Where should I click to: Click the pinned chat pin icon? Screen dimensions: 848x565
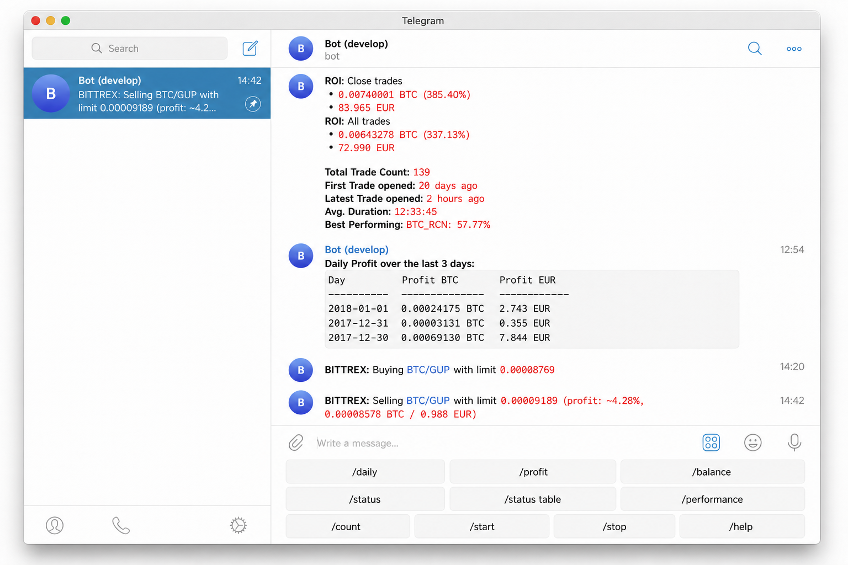253,104
